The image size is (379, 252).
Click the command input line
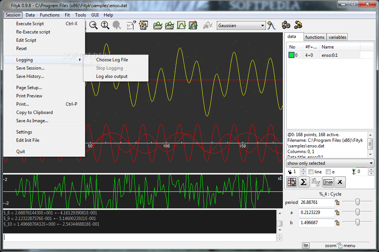pos(140,238)
